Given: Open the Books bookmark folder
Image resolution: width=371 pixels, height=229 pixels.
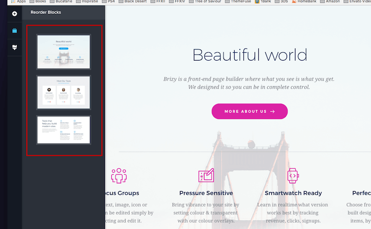Looking at the screenshot, I should pos(38,1).
